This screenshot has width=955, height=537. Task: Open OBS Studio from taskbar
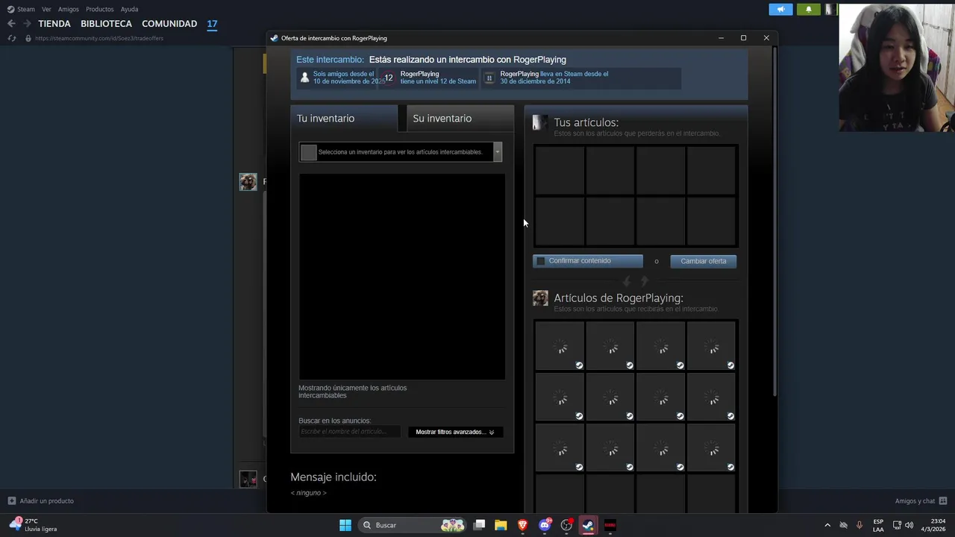(566, 525)
